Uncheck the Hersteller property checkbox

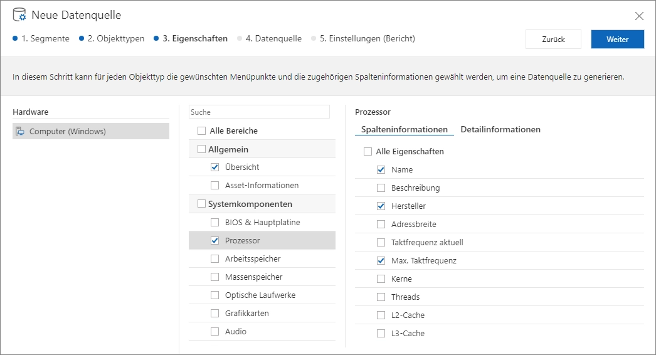pyautogui.click(x=381, y=206)
